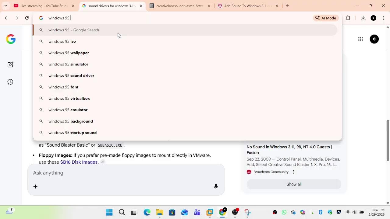Click the Google logo on the page
390x219 pixels.
pyautogui.click(x=11, y=39)
